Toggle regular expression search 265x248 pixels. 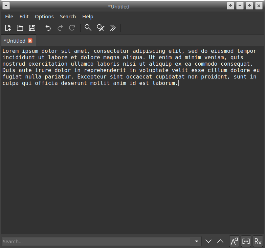pyautogui.click(x=258, y=241)
